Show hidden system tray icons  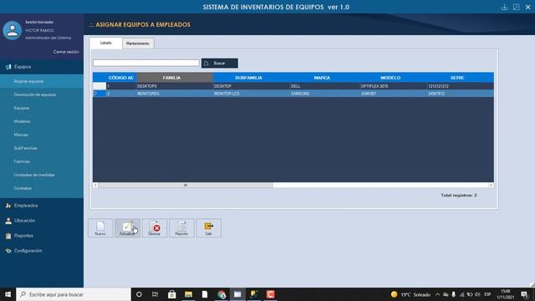[438, 294]
